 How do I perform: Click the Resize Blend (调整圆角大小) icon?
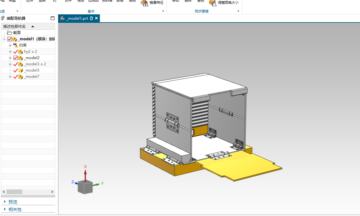[x=213, y=3]
